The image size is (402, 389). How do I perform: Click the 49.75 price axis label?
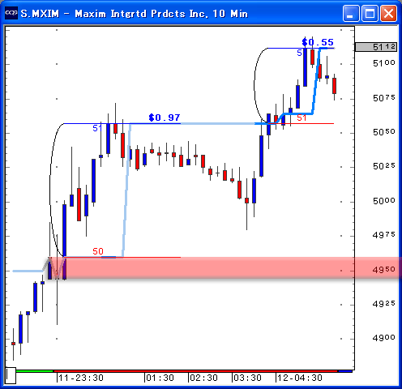click(x=384, y=235)
